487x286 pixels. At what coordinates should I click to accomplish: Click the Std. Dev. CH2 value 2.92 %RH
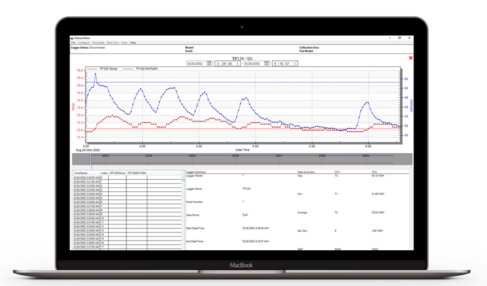(377, 231)
